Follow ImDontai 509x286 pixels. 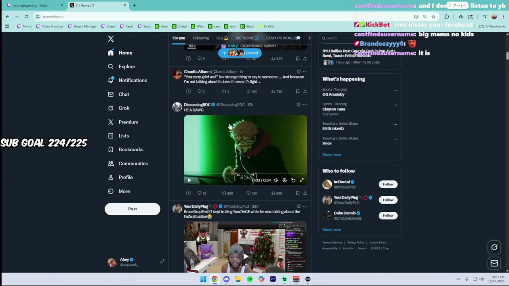pyautogui.click(x=388, y=184)
